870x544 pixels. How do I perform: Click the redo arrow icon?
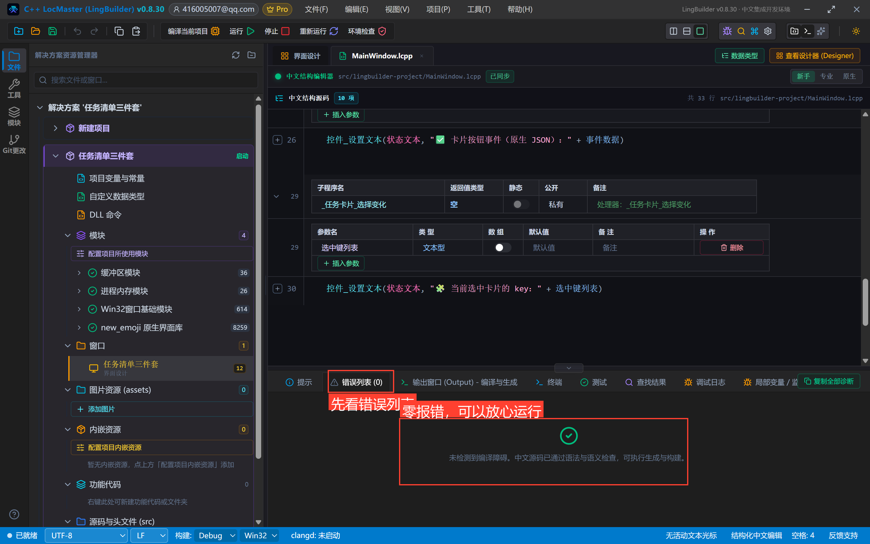tap(94, 31)
